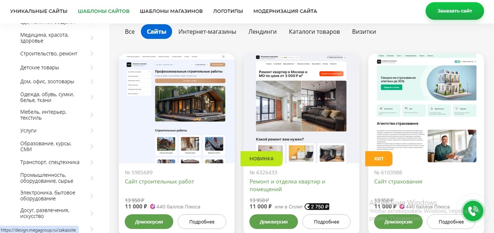The image size is (494, 233).
Task: Expand the Транспорт, спецтехника chevron
Action: pyautogui.click(x=91, y=162)
